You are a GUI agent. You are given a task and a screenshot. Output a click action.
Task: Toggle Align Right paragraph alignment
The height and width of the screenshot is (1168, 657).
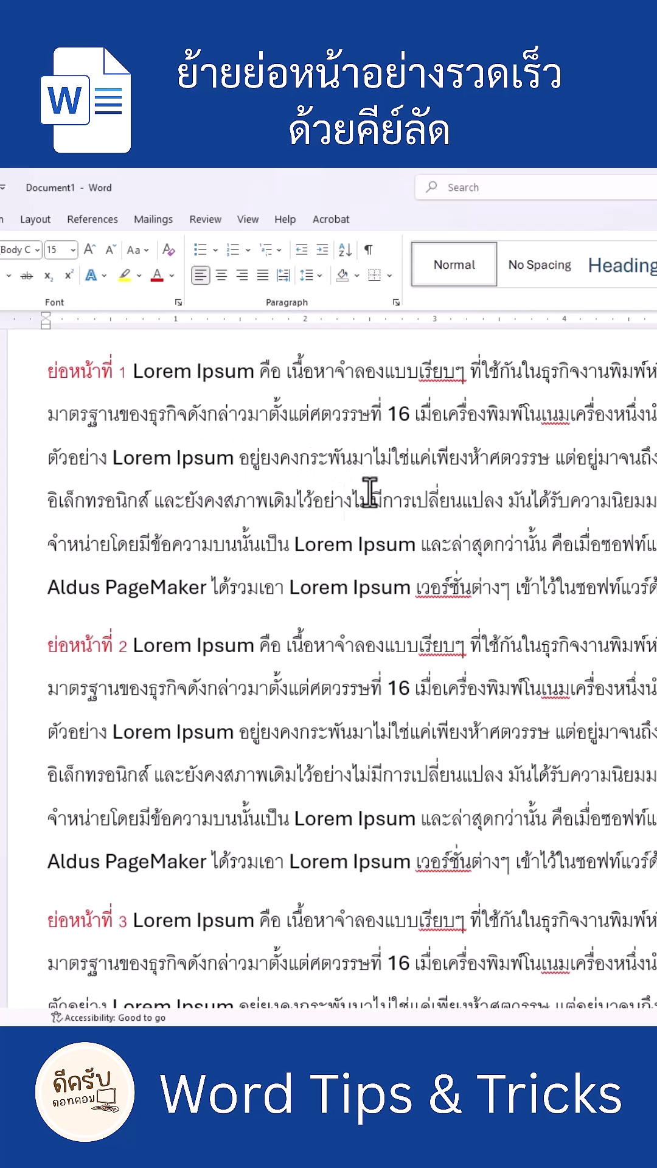[x=242, y=276]
